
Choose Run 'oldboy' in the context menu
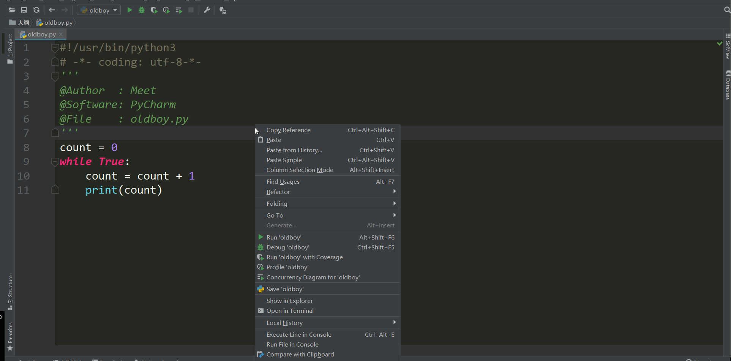point(327,238)
